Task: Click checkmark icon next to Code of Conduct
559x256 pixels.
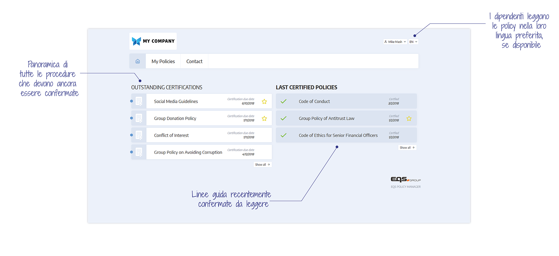Action: coord(284,101)
